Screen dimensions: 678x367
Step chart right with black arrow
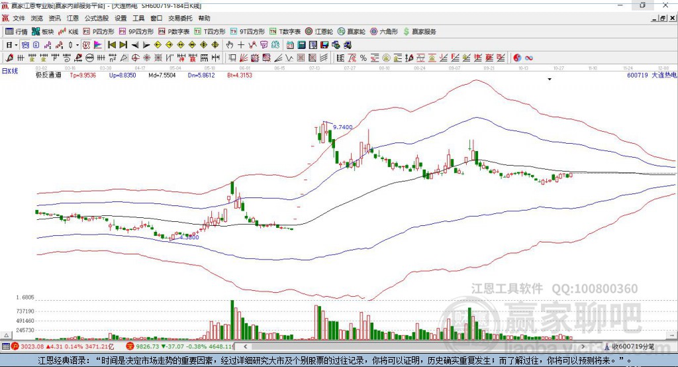146,45
